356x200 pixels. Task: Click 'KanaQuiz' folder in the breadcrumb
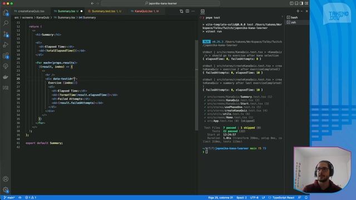[43, 18]
